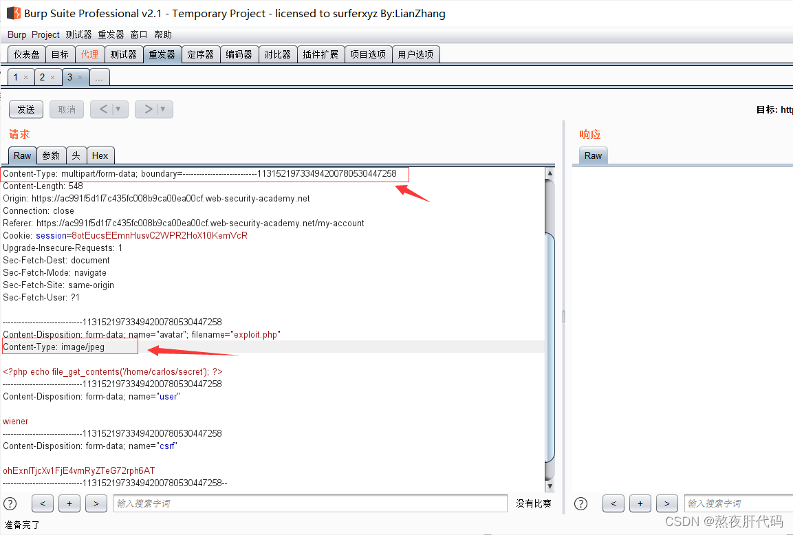Click the request editor vertical scrollbar thumb
Viewport: 793px width, 535px height.
pos(550,347)
